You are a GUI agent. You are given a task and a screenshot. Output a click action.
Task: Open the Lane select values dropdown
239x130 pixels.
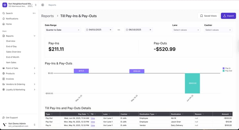186,30
